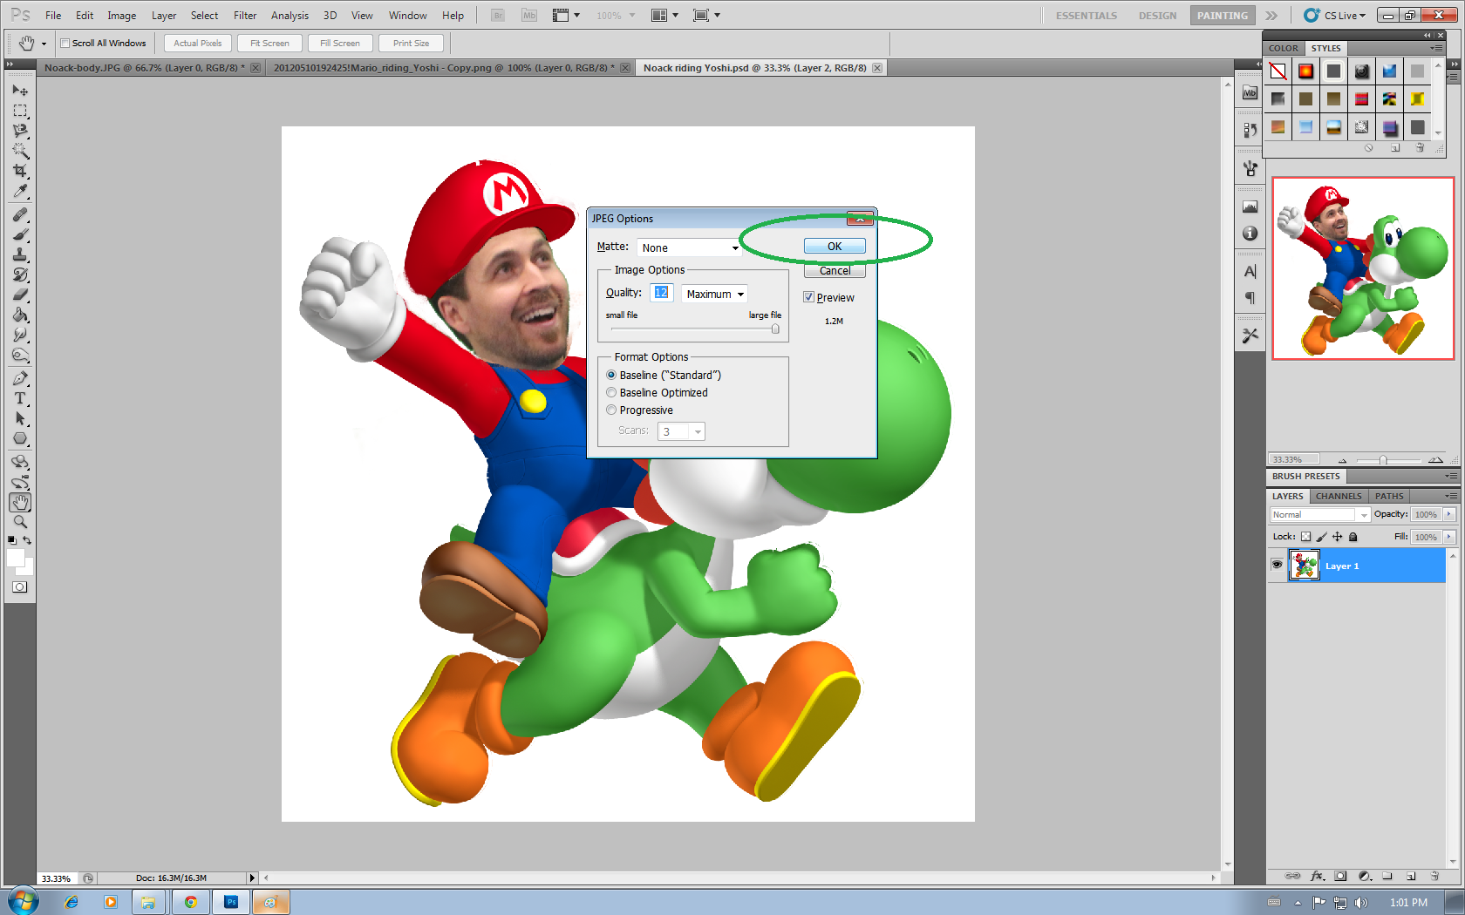Open the Scans dropdown
The width and height of the screenshot is (1465, 915).
(681, 431)
